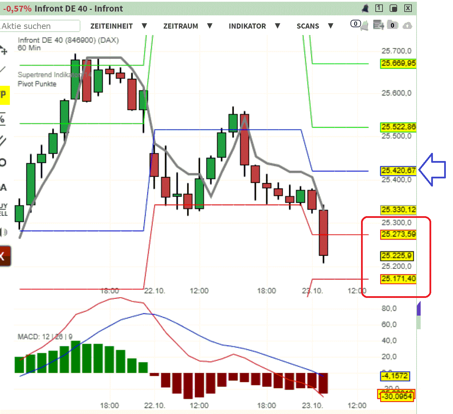The width and height of the screenshot is (453, 414).
Task: Click the cloud upload icon
Action: (407, 26)
